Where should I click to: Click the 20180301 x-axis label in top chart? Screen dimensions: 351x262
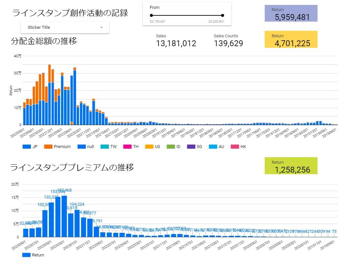click(226, 133)
